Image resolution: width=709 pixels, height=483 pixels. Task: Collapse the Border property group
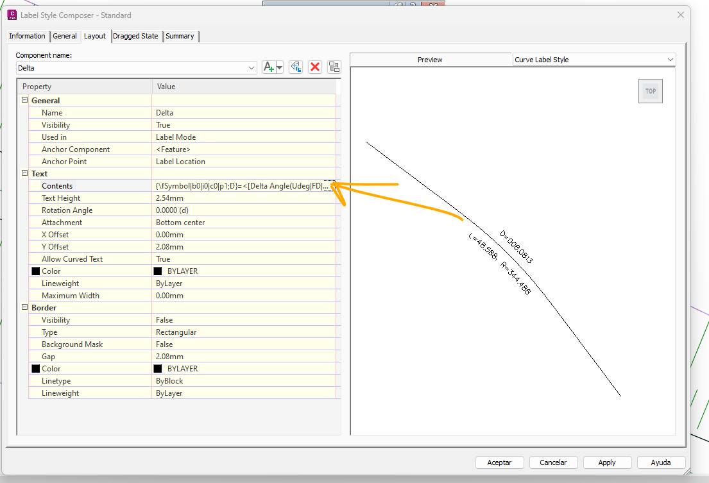pyautogui.click(x=24, y=307)
